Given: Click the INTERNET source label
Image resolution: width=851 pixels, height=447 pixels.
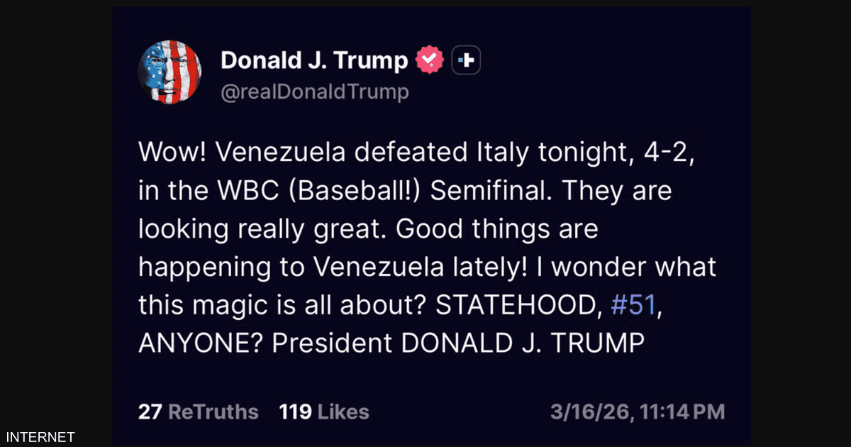Looking at the screenshot, I should click(x=40, y=437).
